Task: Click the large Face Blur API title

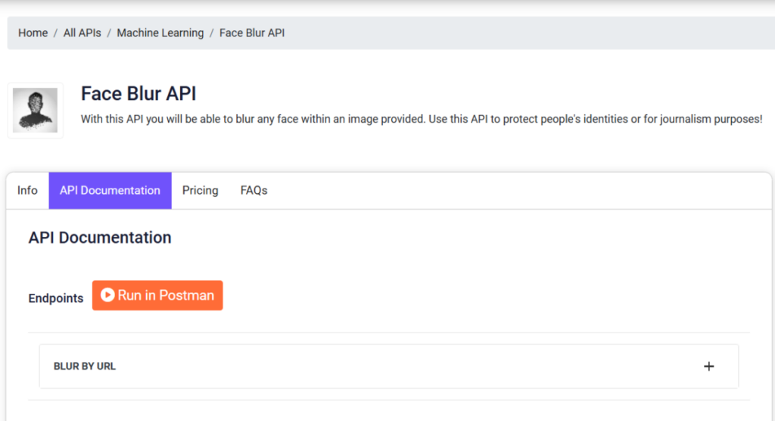Action: coord(139,93)
